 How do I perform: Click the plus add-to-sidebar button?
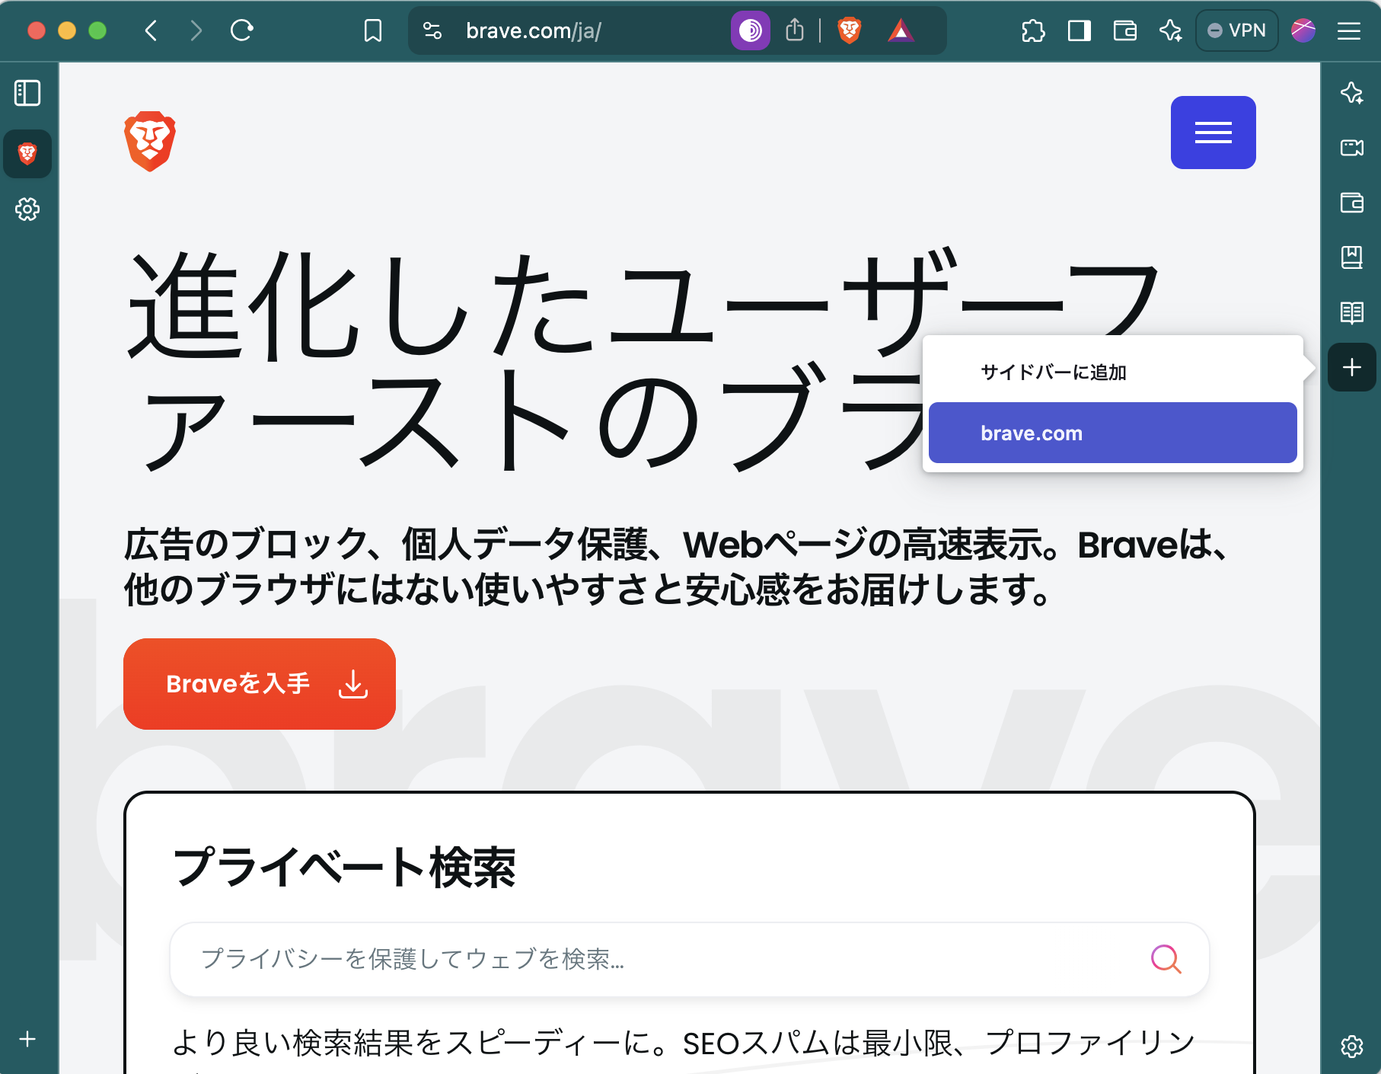point(1352,367)
